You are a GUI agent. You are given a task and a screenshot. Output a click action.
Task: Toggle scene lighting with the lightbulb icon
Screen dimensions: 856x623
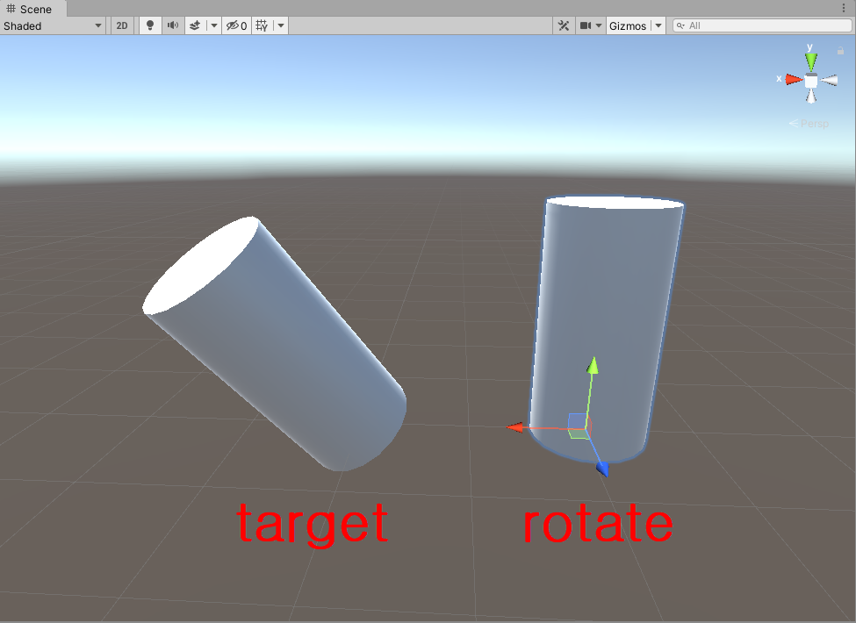click(x=150, y=25)
